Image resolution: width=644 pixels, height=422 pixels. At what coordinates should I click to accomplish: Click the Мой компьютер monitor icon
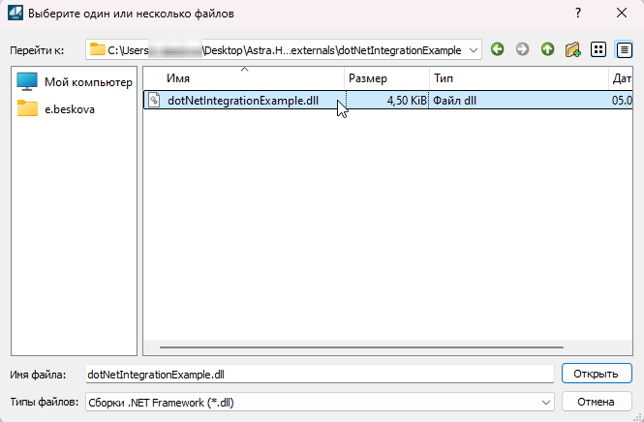[27, 82]
